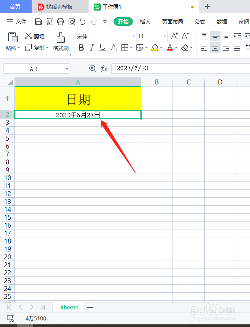Screen dimensions: 250x327
Task: Click the Undo arrow icon
Action: click(83, 22)
